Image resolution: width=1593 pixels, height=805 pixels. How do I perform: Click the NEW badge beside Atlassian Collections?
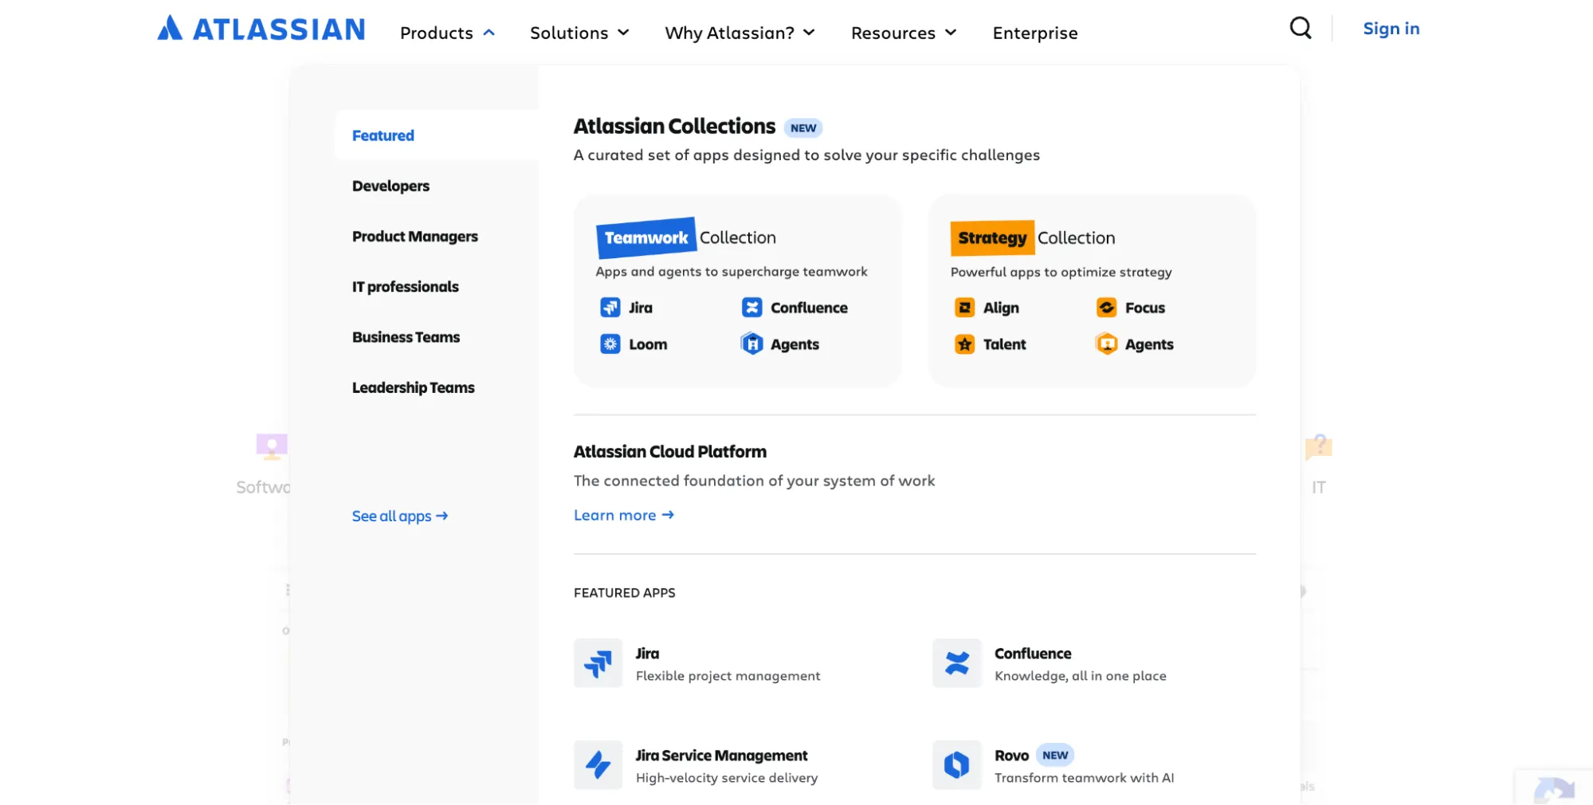pos(803,128)
